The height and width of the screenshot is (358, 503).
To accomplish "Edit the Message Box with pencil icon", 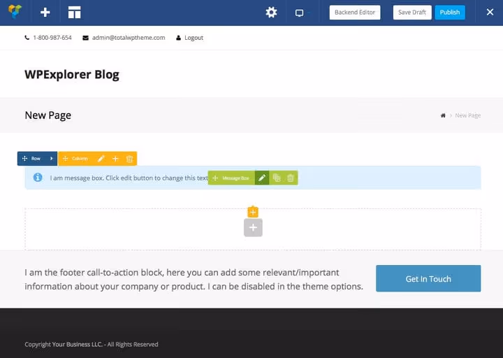I will coord(262,178).
